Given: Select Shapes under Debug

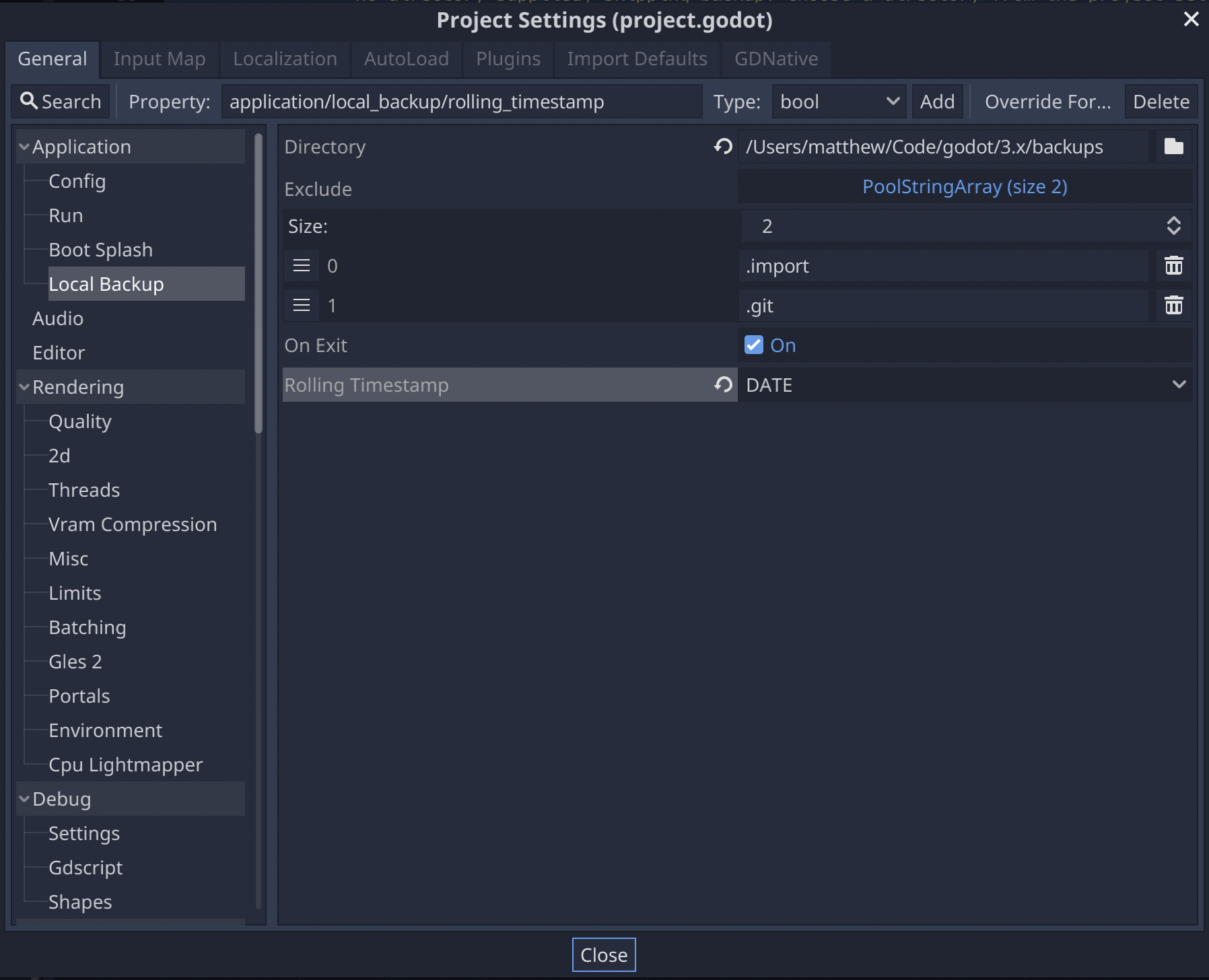Looking at the screenshot, I should (x=80, y=902).
